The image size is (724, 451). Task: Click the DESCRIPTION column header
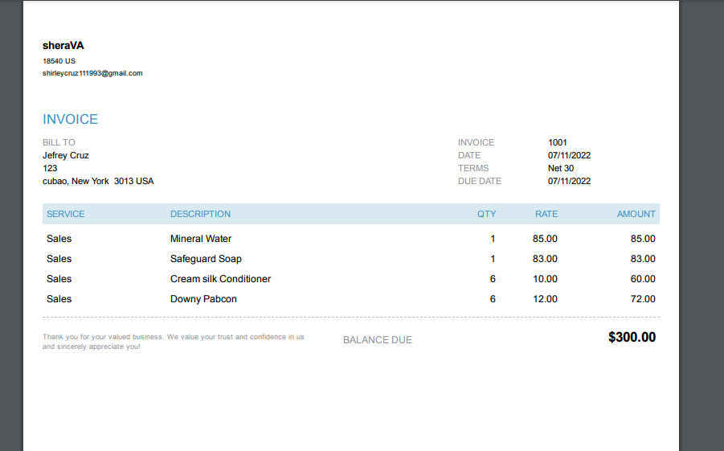pos(200,214)
